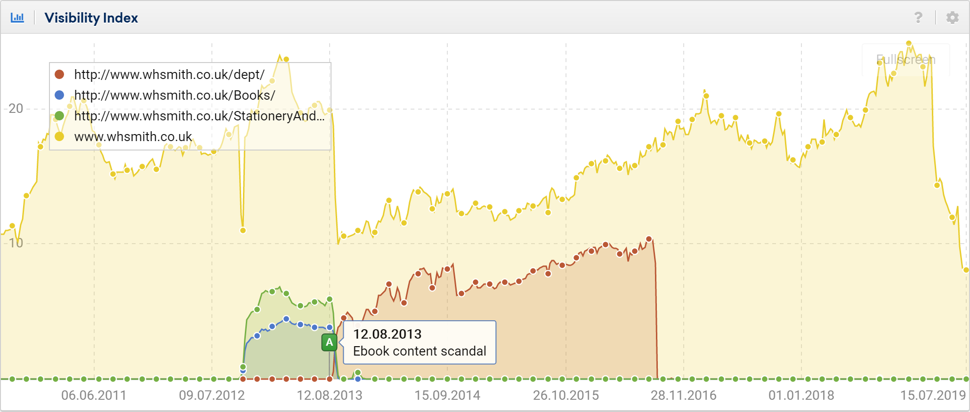Click the Fullscreen button
The image size is (970, 412).
point(905,60)
